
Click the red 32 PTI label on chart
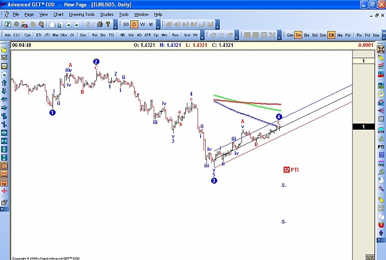pos(291,170)
